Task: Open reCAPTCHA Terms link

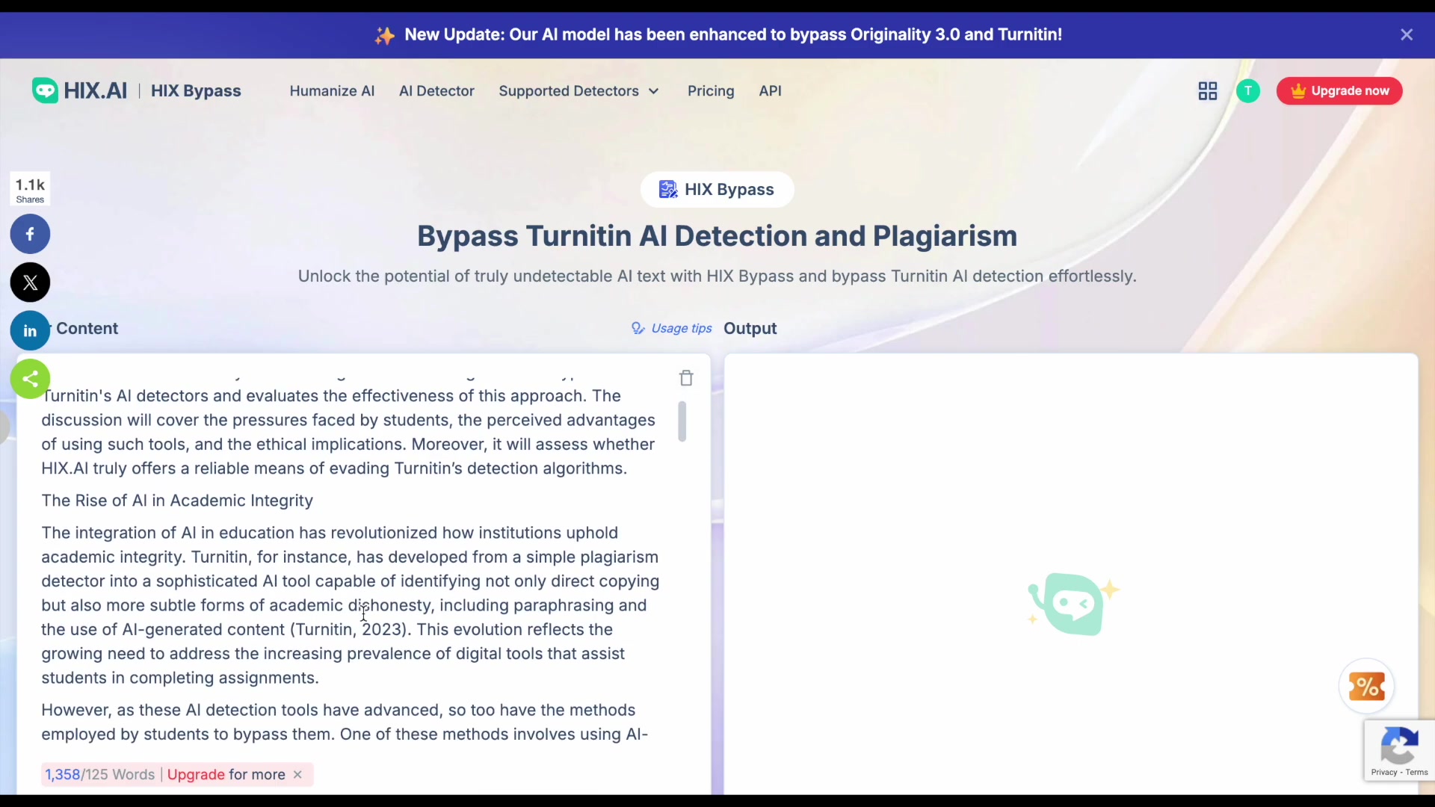Action: pos(1416,772)
